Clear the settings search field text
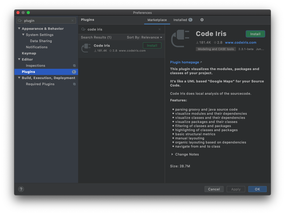Viewport: 285px width, 214px height. point(72,21)
